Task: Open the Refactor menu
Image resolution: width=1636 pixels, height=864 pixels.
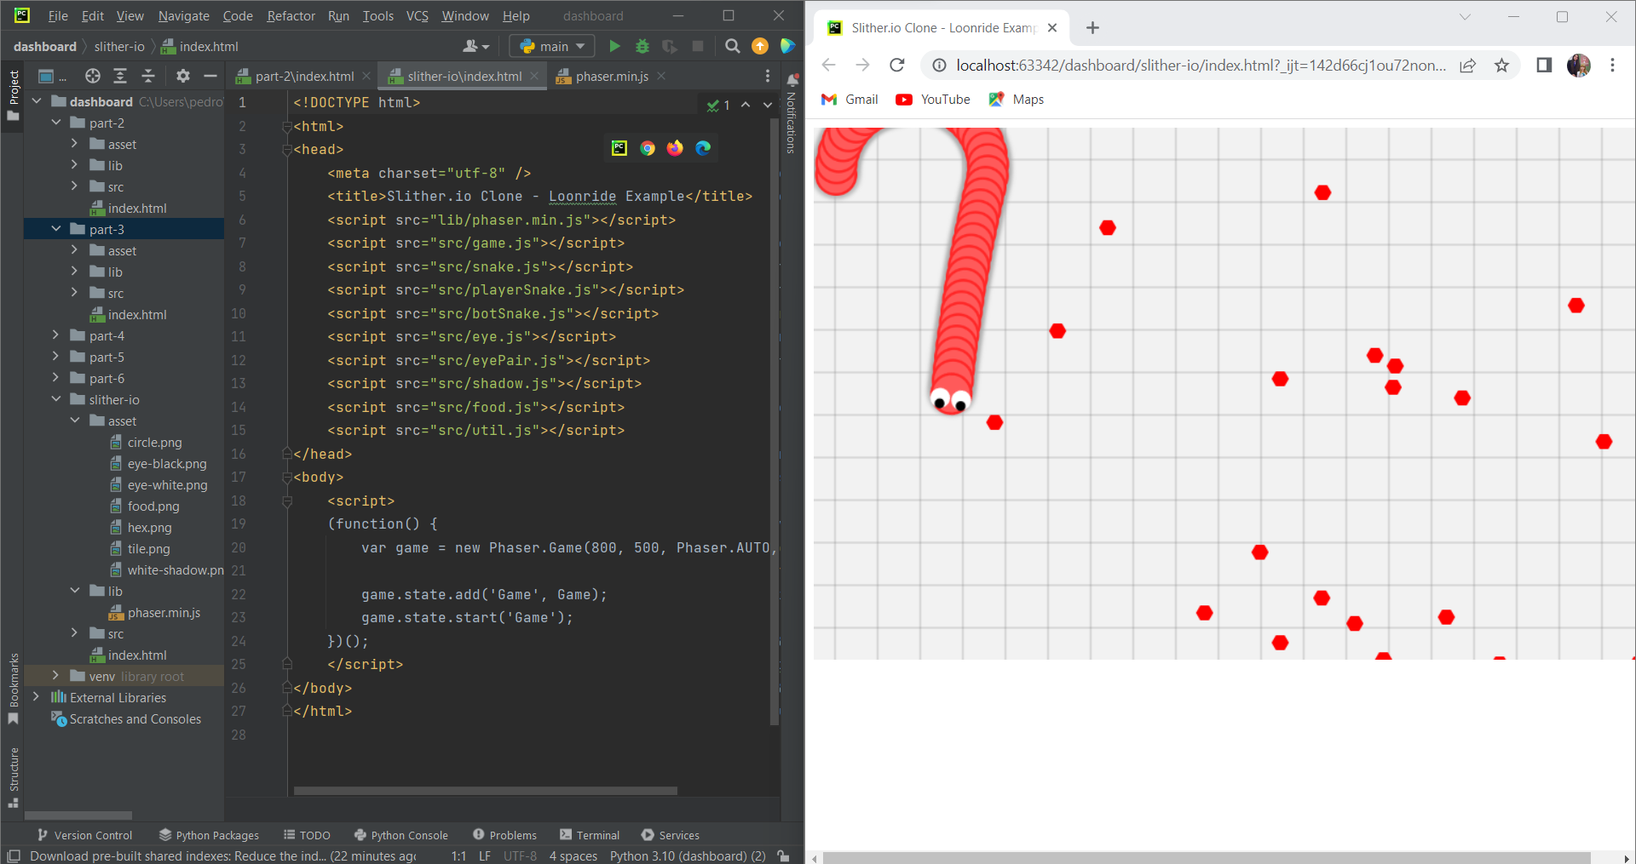Action: coord(291,15)
